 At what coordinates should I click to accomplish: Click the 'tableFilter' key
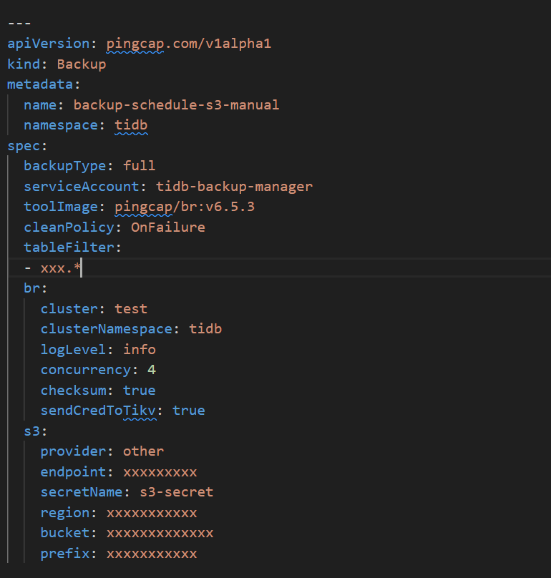pos(69,248)
